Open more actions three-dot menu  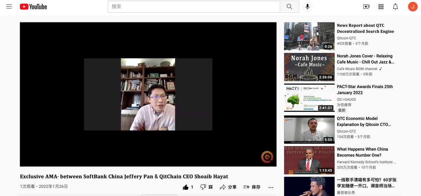coord(271,187)
